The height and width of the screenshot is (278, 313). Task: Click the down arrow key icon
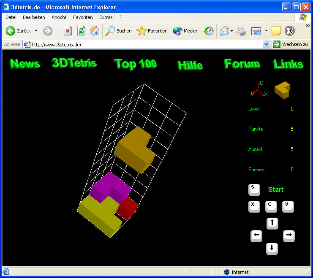pyautogui.click(x=272, y=249)
